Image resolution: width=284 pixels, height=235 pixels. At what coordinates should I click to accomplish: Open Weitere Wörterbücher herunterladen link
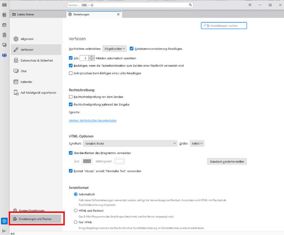(x=93, y=121)
